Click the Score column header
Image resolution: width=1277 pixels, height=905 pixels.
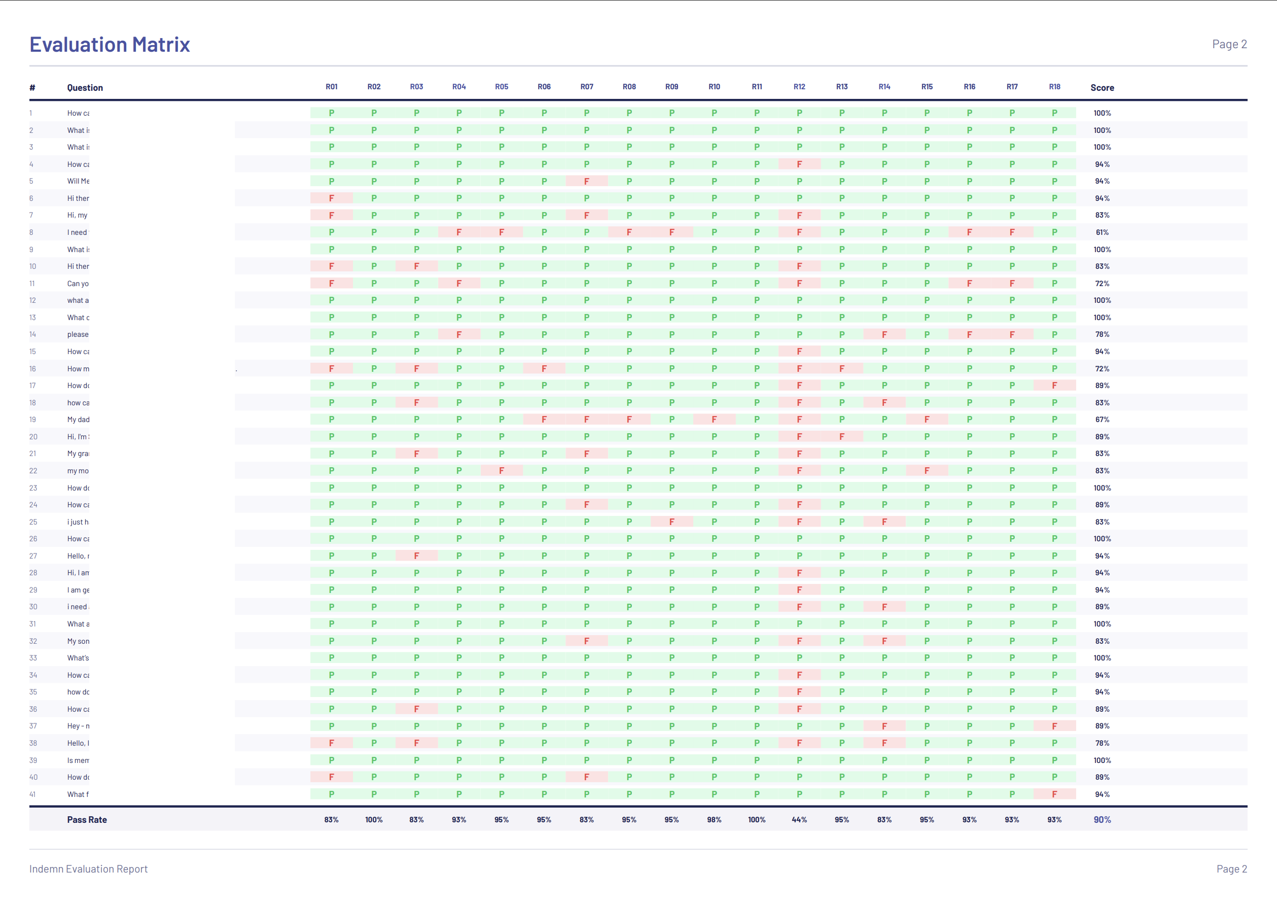point(1102,87)
